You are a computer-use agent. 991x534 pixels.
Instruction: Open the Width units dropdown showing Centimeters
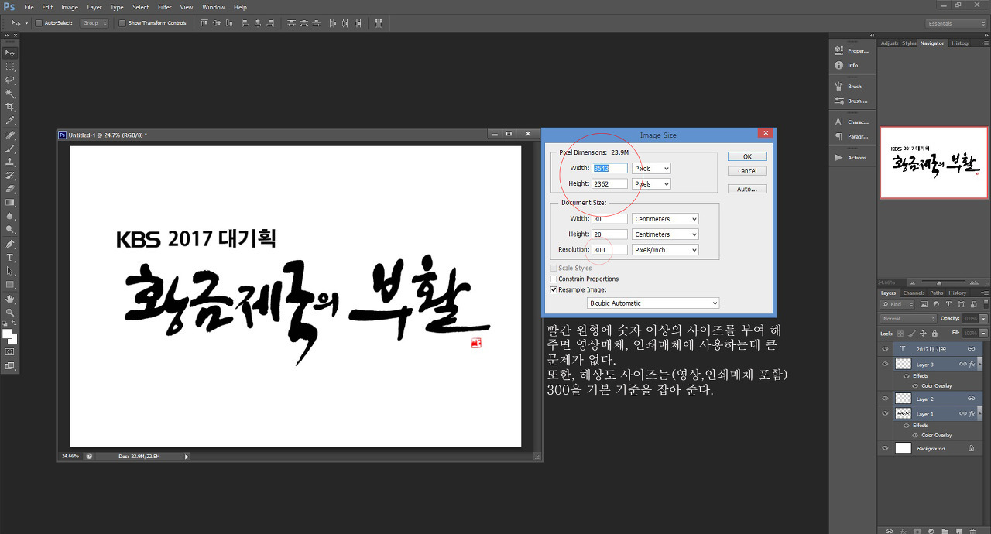pos(664,218)
